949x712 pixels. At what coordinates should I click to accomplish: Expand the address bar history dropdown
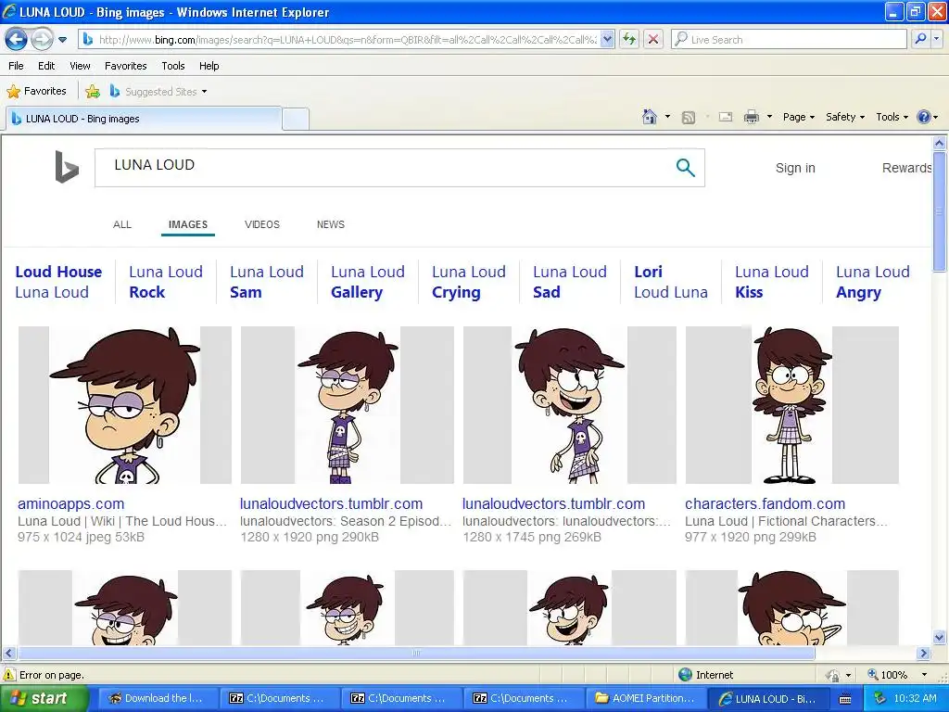pyautogui.click(x=608, y=39)
